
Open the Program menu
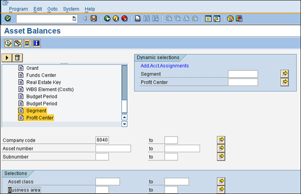click(19, 9)
